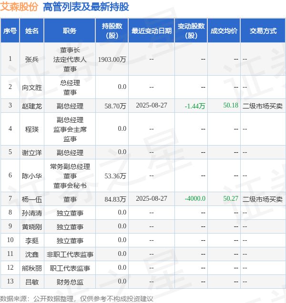Image resolution: width=286 pixels, height=303 pixels.
Task: Click the name 孙清清
Action: [x=32, y=213]
